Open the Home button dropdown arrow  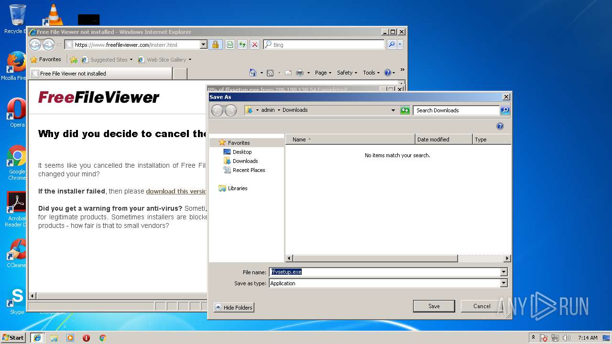262,73
